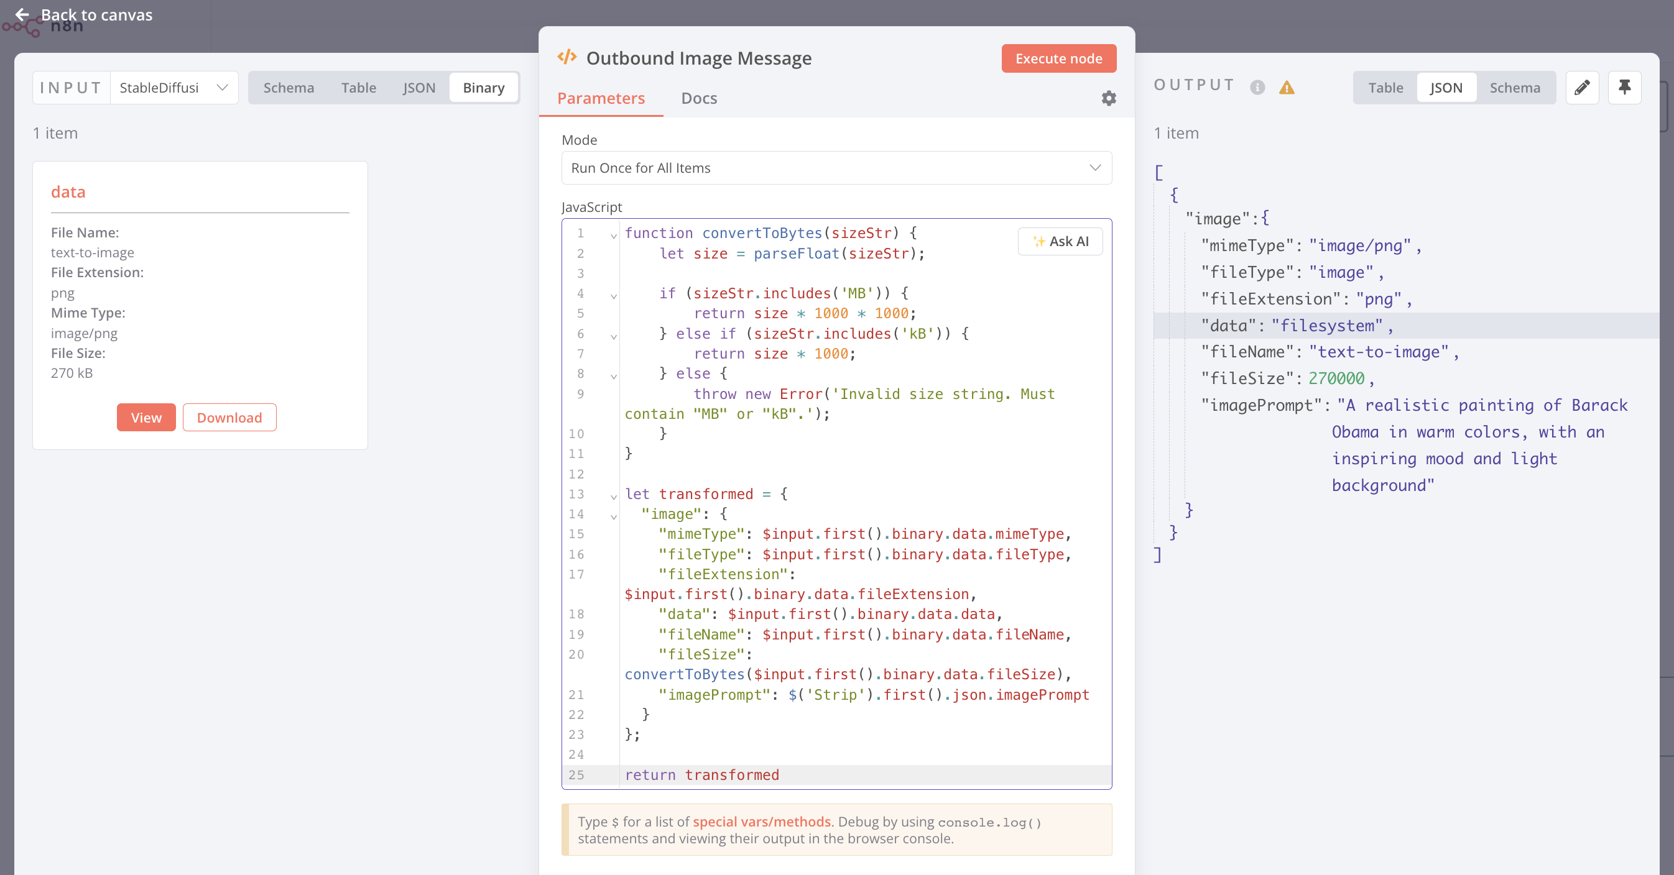Switch output view to Table

pyautogui.click(x=1385, y=88)
